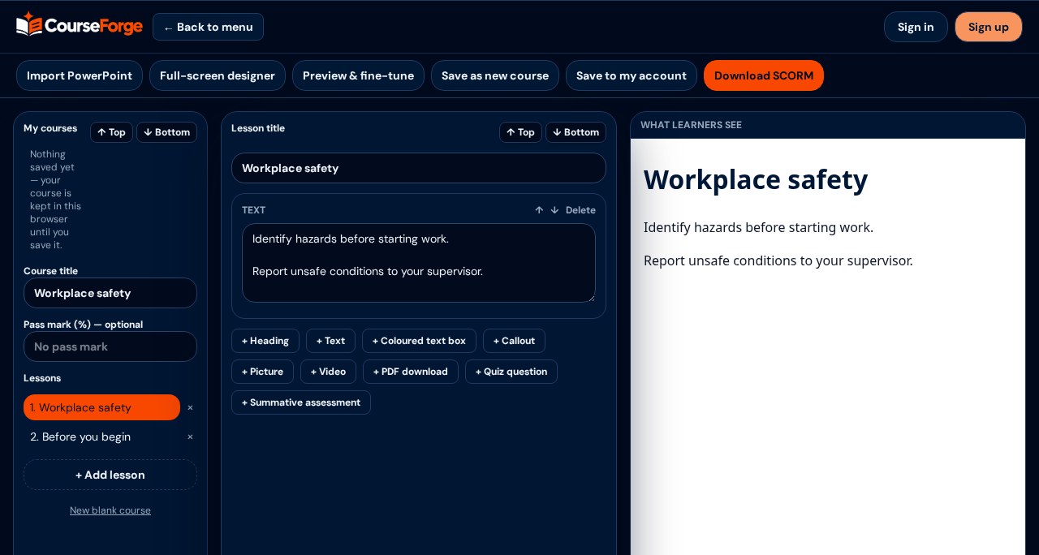Jump to Top in My courses panel
The height and width of the screenshot is (555, 1039).
click(111, 132)
